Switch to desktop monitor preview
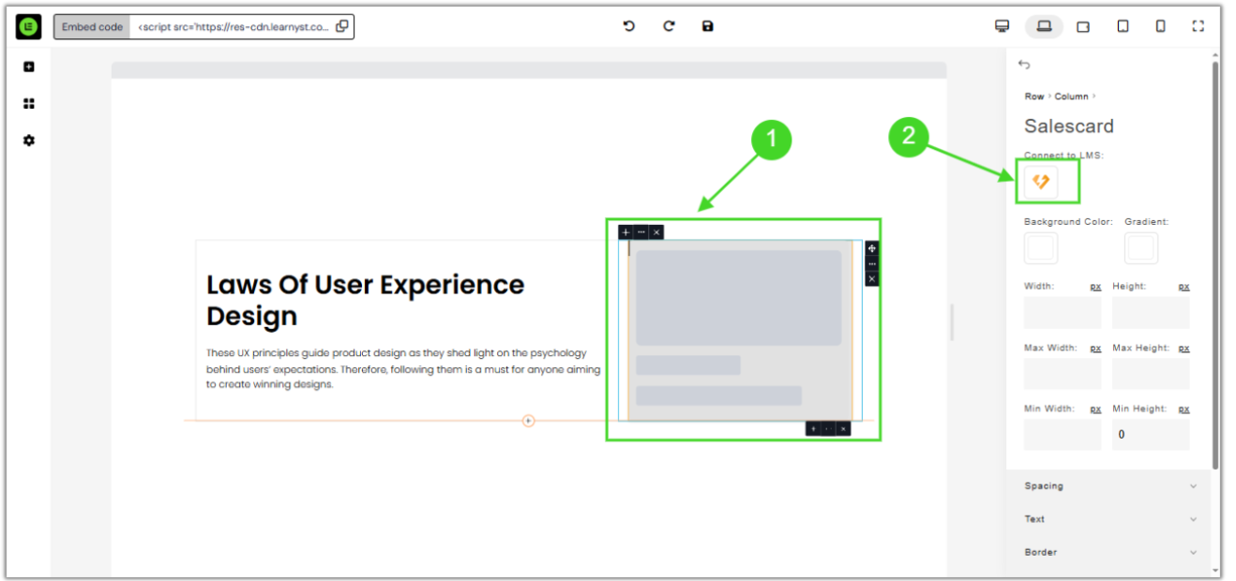 pos(1002,26)
